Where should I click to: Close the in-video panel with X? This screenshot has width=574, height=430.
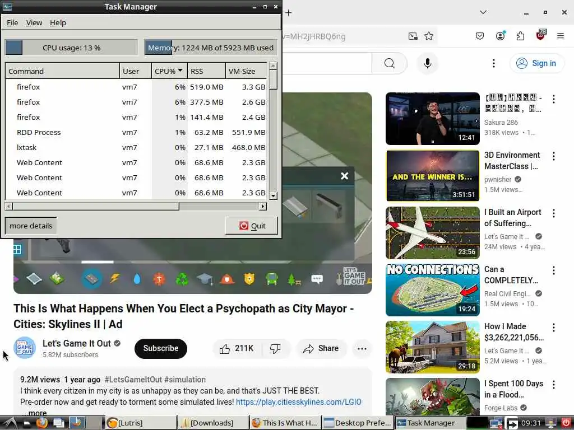345,176
